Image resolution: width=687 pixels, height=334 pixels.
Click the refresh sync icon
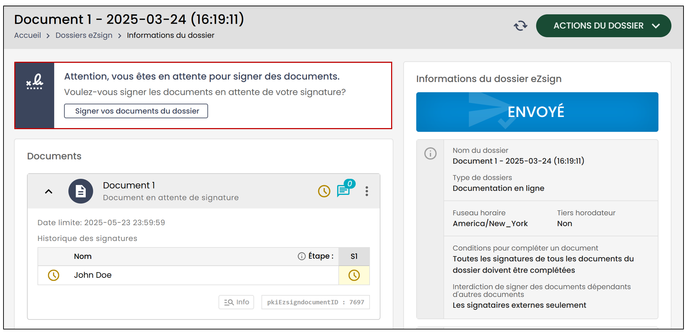520,26
